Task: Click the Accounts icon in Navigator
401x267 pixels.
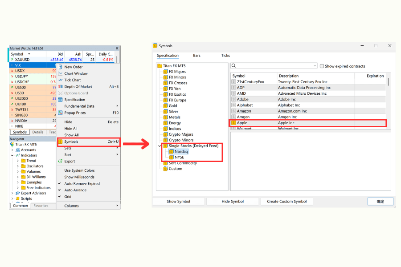Action: (x=18, y=150)
